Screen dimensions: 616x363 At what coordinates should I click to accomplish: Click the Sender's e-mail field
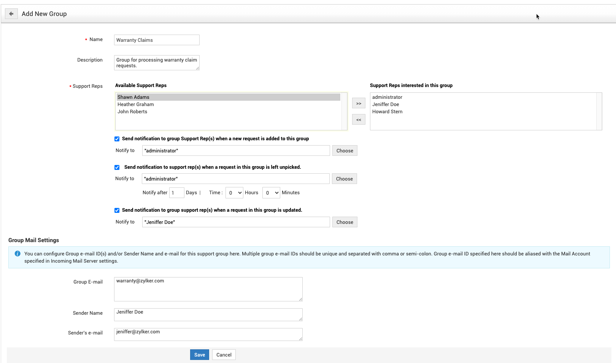(x=208, y=334)
